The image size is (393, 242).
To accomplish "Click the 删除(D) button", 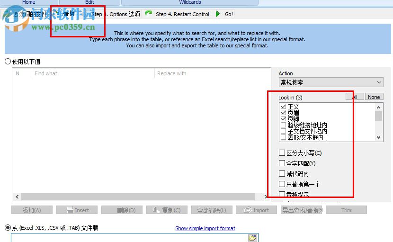I will 122,210.
